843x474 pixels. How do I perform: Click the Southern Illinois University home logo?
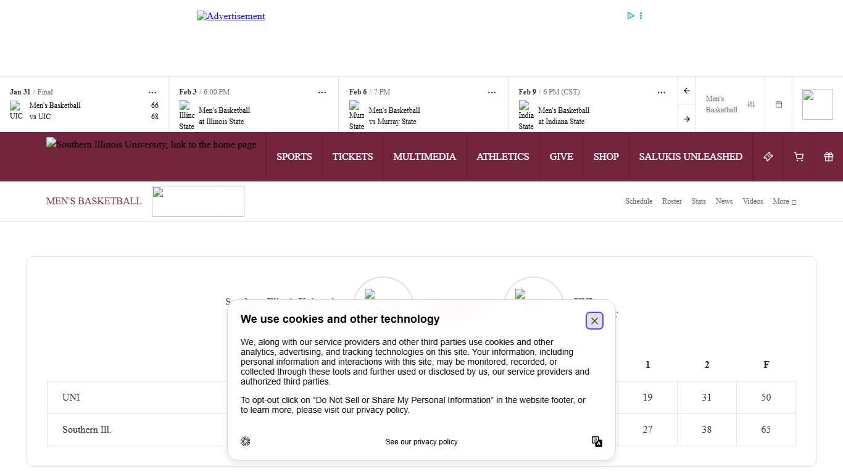coord(151,144)
